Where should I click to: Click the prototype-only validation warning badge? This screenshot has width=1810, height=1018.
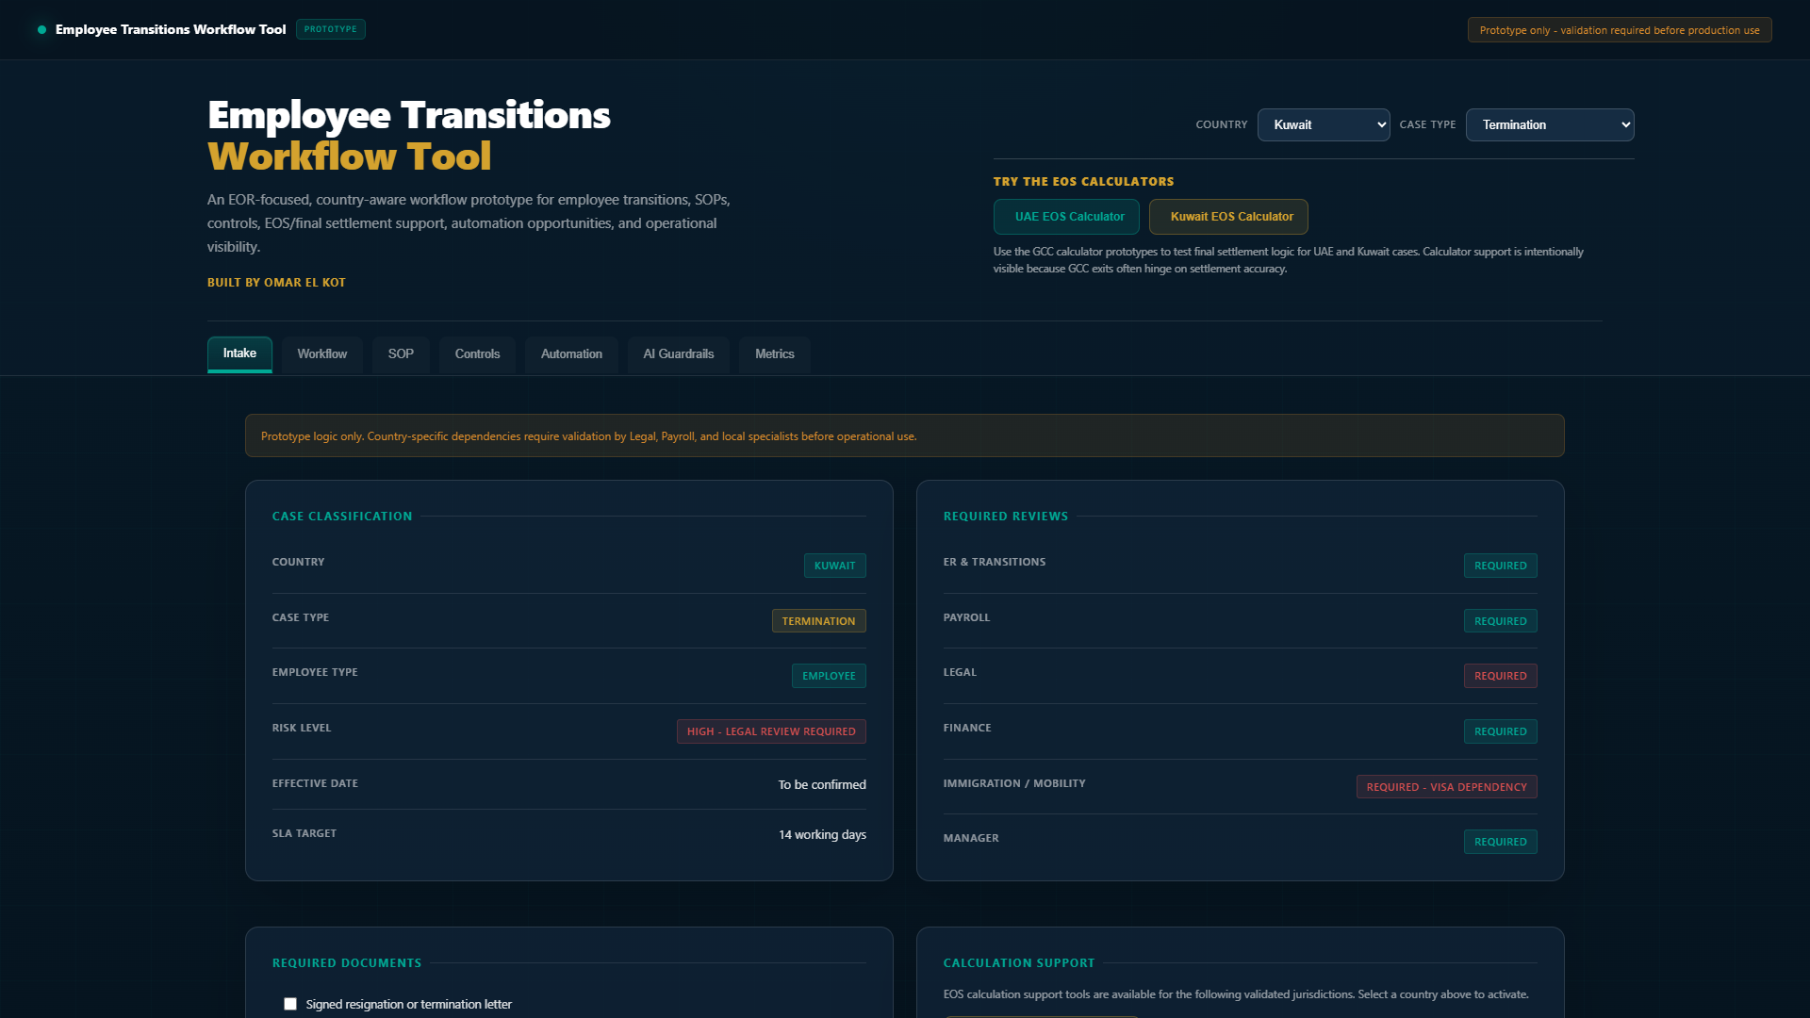tap(1619, 30)
